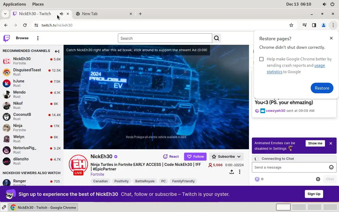Open dilanzito channel from sidebar
Viewport: 339px width, 212px height.
[x=32, y=161]
